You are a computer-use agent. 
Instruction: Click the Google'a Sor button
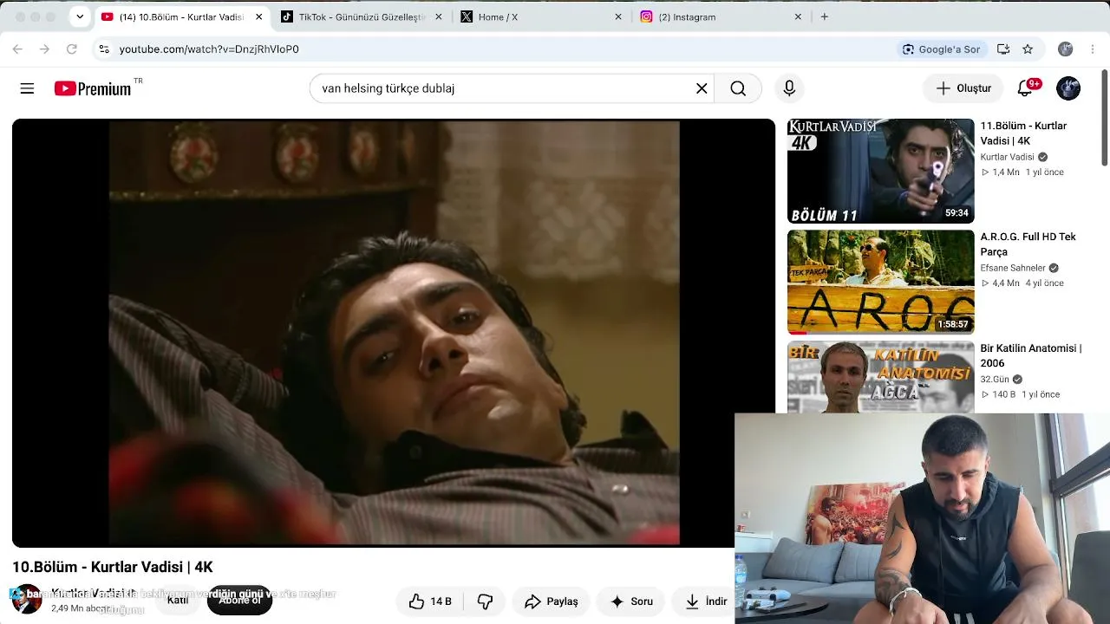[941, 49]
